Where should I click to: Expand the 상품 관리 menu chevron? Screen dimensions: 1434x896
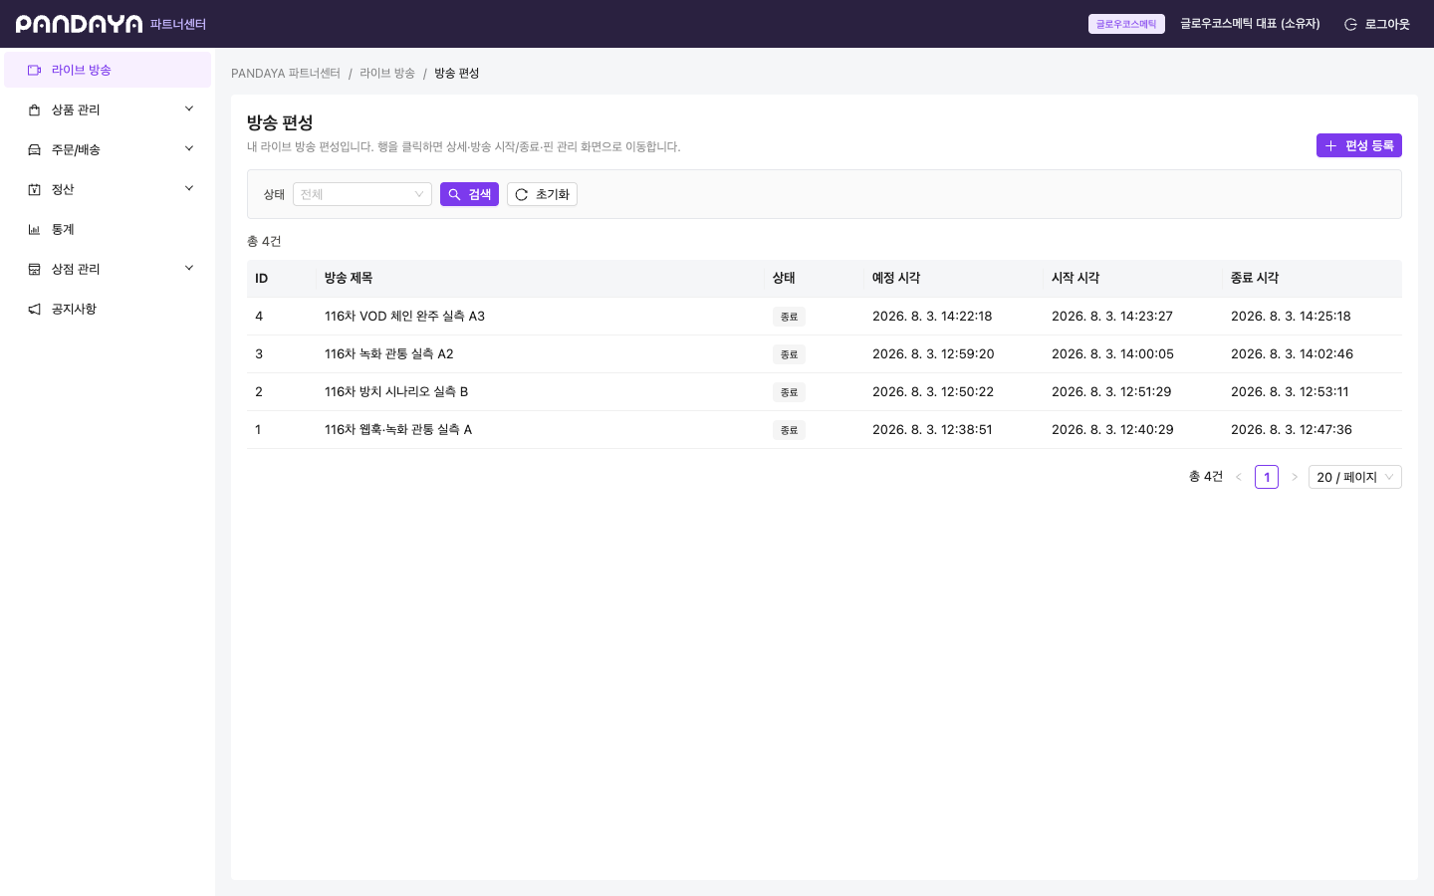click(x=189, y=109)
